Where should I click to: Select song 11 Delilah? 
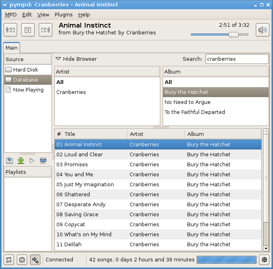[x=158, y=244]
